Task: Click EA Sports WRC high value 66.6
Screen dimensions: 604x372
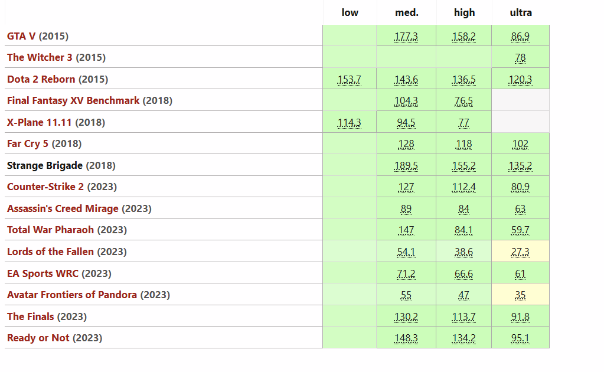Action: pos(464,274)
